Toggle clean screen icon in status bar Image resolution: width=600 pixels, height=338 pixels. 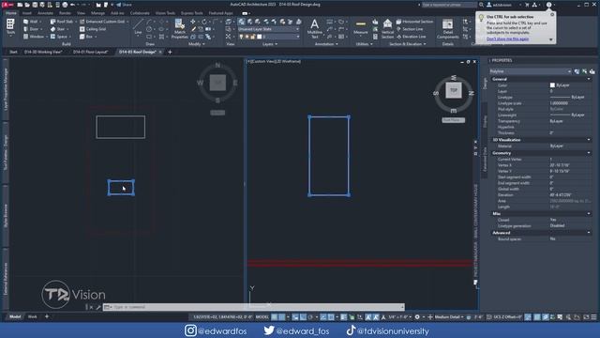pyautogui.click(x=585, y=317)
